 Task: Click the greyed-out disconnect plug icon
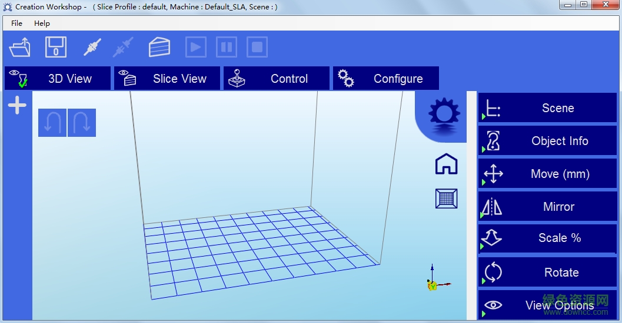123,47
